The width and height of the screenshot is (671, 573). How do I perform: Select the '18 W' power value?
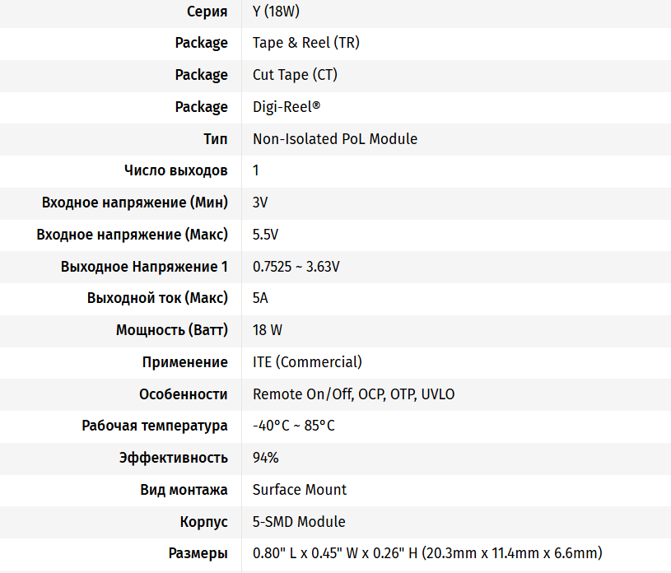tap(268, 330)
